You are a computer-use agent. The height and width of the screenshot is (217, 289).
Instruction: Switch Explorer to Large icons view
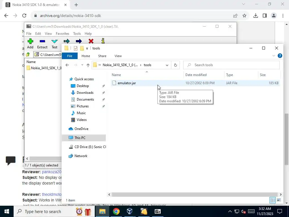pyautogui.click(x=279, y=200)
